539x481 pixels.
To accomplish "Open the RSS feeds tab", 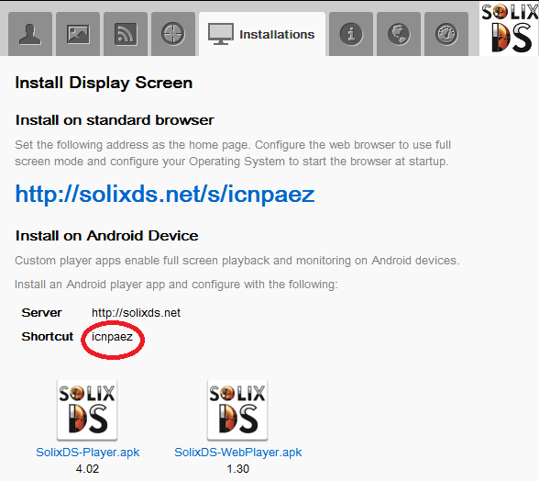I will click(126, 34).
